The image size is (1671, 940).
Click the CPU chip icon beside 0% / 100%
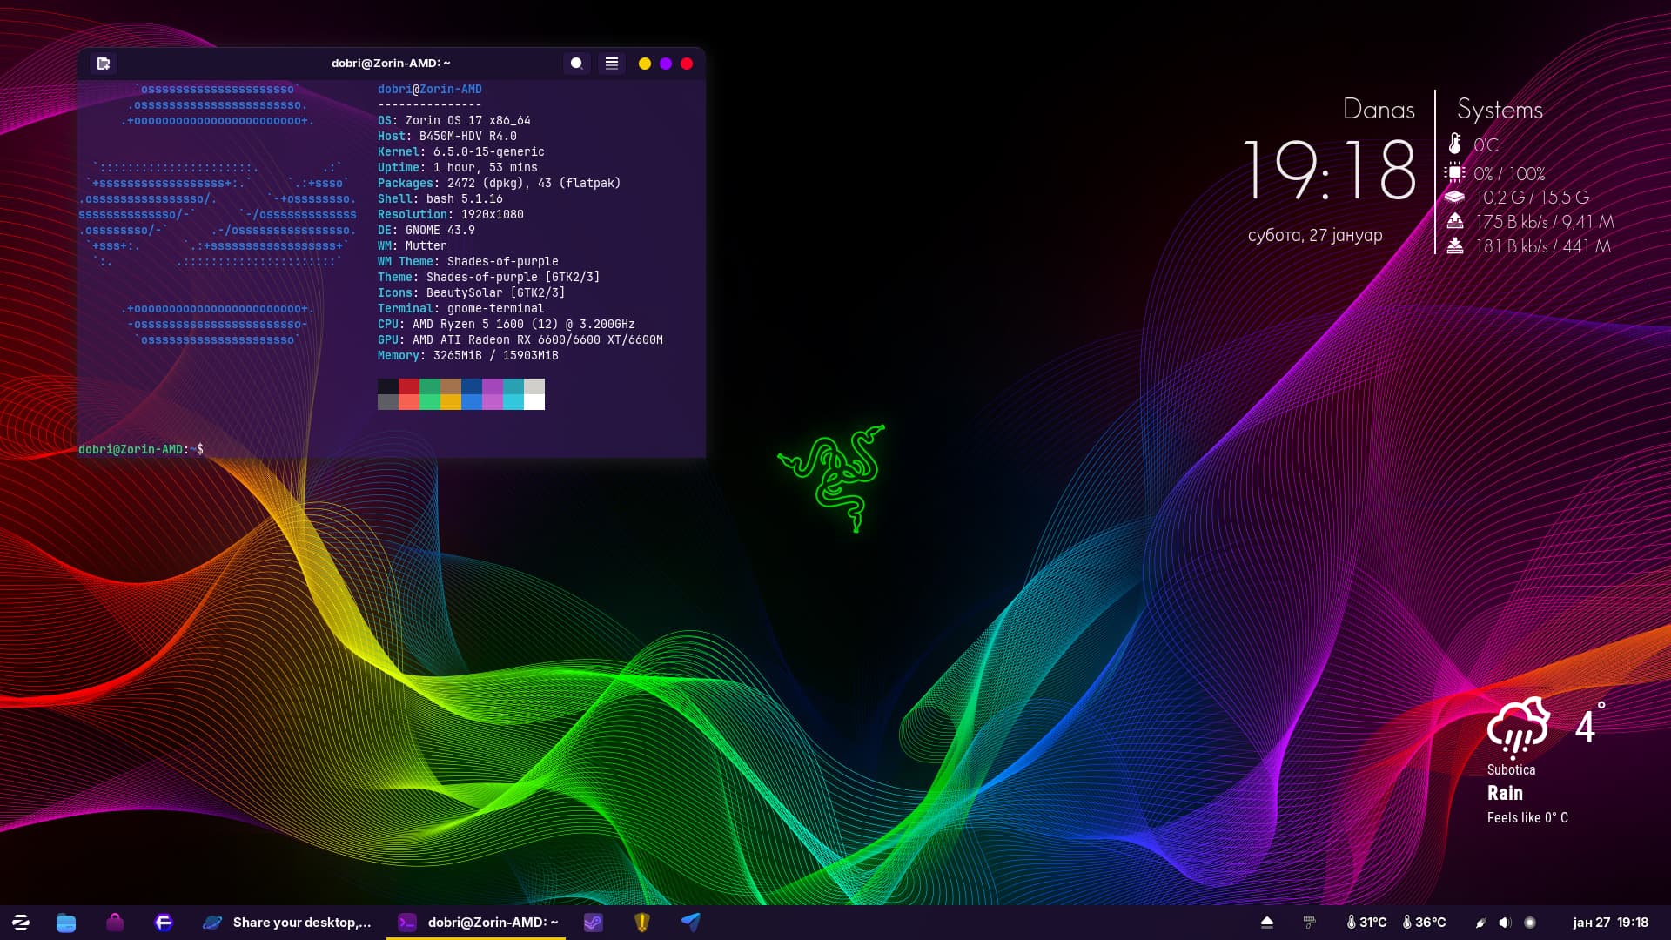[x=1454, y=172]
